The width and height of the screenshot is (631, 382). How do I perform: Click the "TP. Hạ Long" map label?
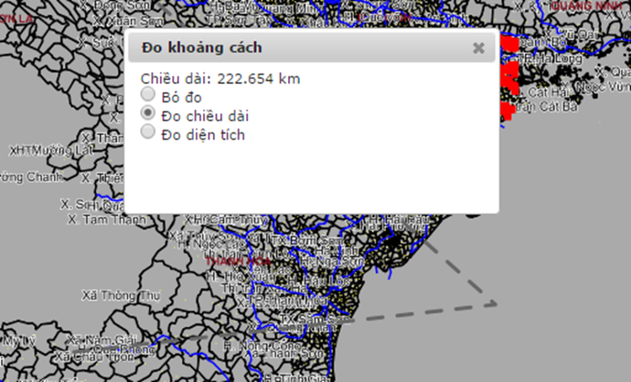(549, 59)
